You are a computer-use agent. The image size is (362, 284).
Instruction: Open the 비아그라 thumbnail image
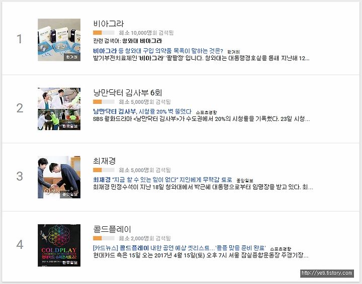59,40
